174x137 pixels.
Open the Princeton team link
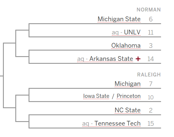(129, 96)
